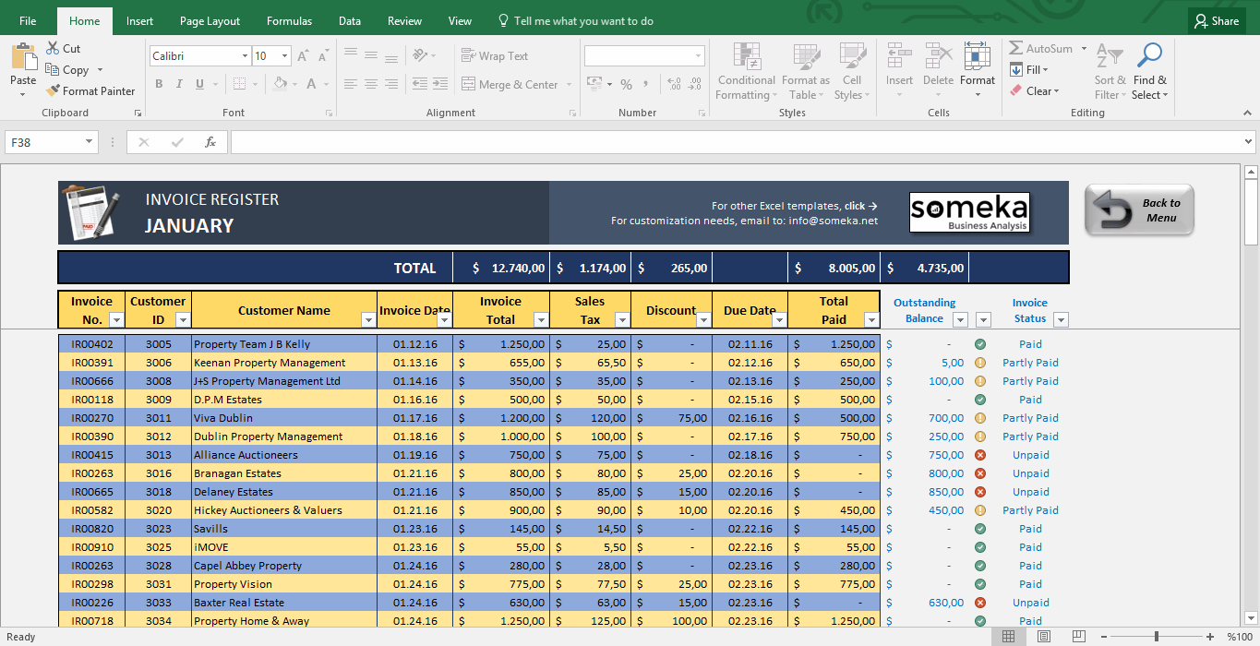Screen dimensions: 1260x646
Task: Toggle italic formatting
Action: pyautogui.click(x=178, y=84)
